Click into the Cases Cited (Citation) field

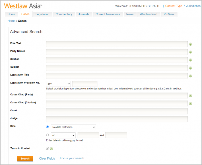coord(117,104)
